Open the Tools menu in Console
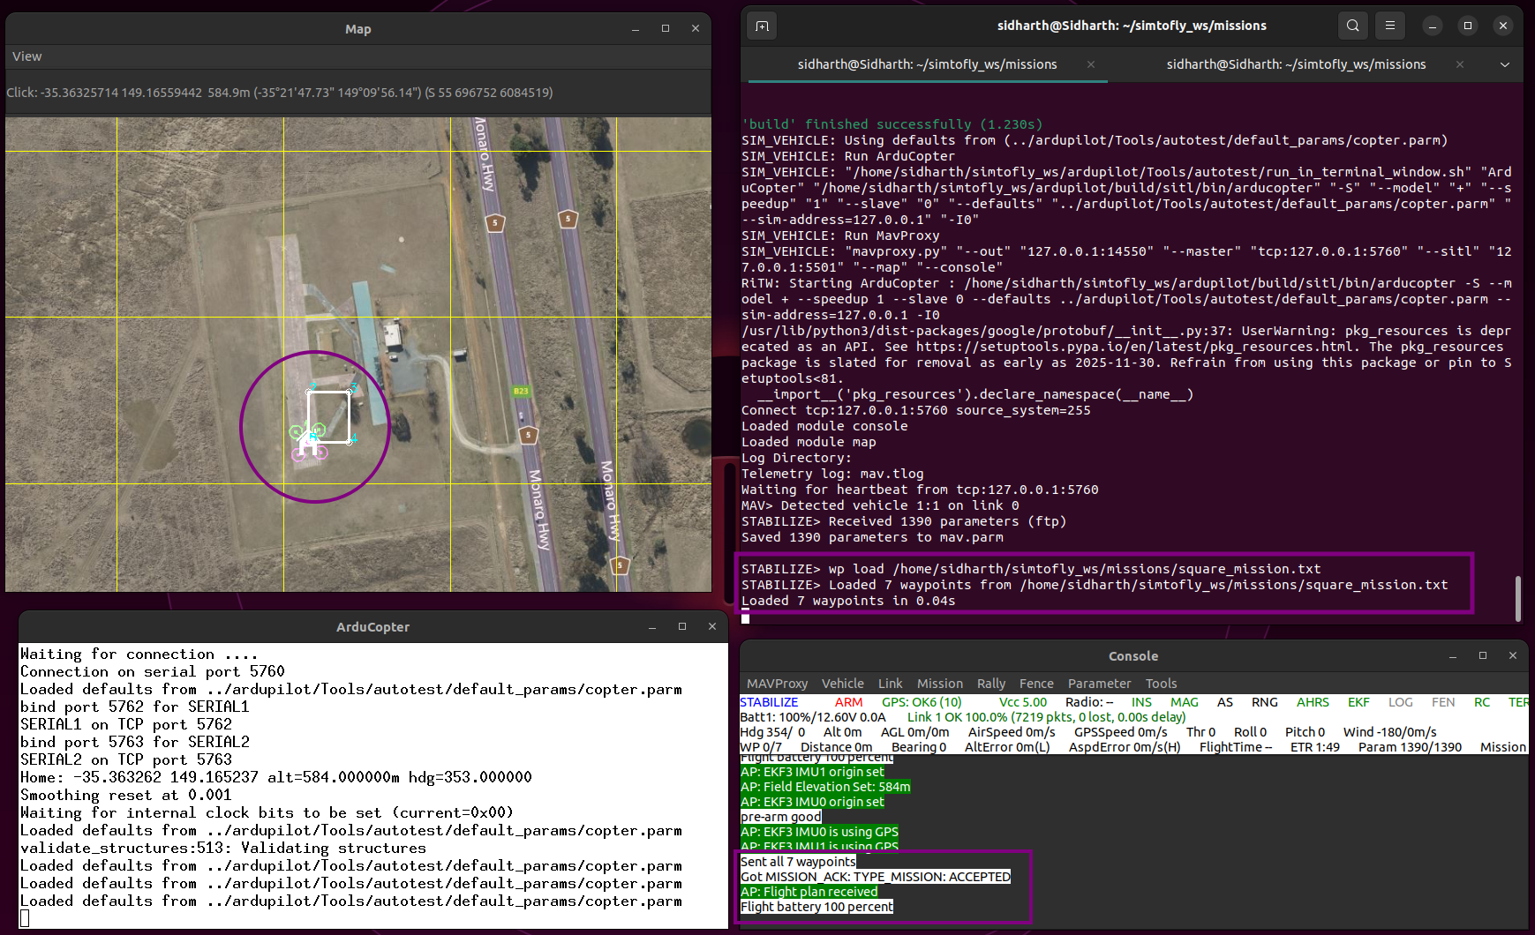 point(1161,684)
